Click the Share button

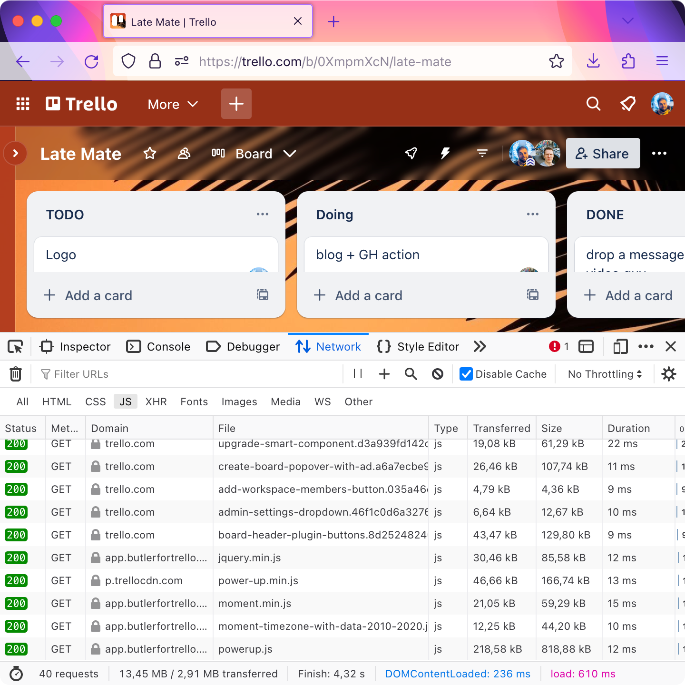603,153
